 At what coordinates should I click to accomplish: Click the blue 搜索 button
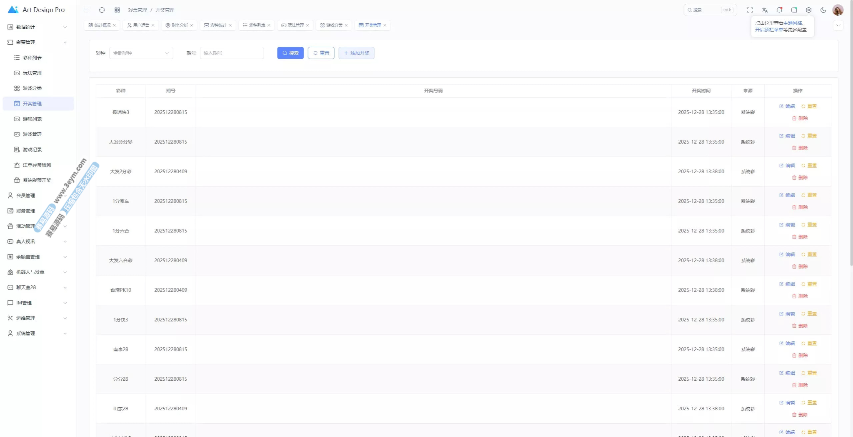(x=290, y=53)
